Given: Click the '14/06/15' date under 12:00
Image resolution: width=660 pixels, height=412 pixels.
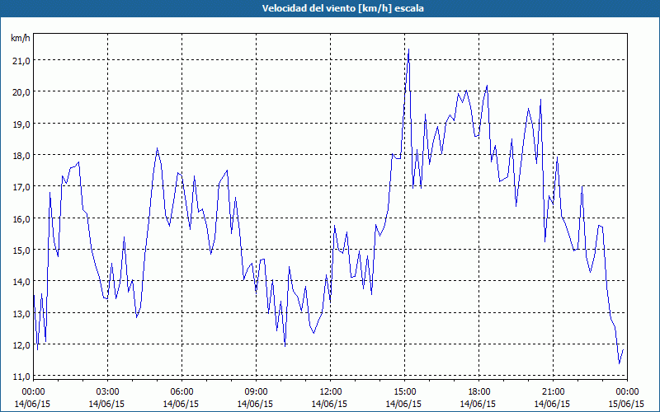Looking at the screenshot, I should (x=331, y=404).
